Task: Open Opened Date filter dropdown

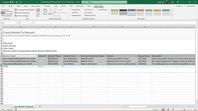Action: pyautogui.click(x=151, y=56)
